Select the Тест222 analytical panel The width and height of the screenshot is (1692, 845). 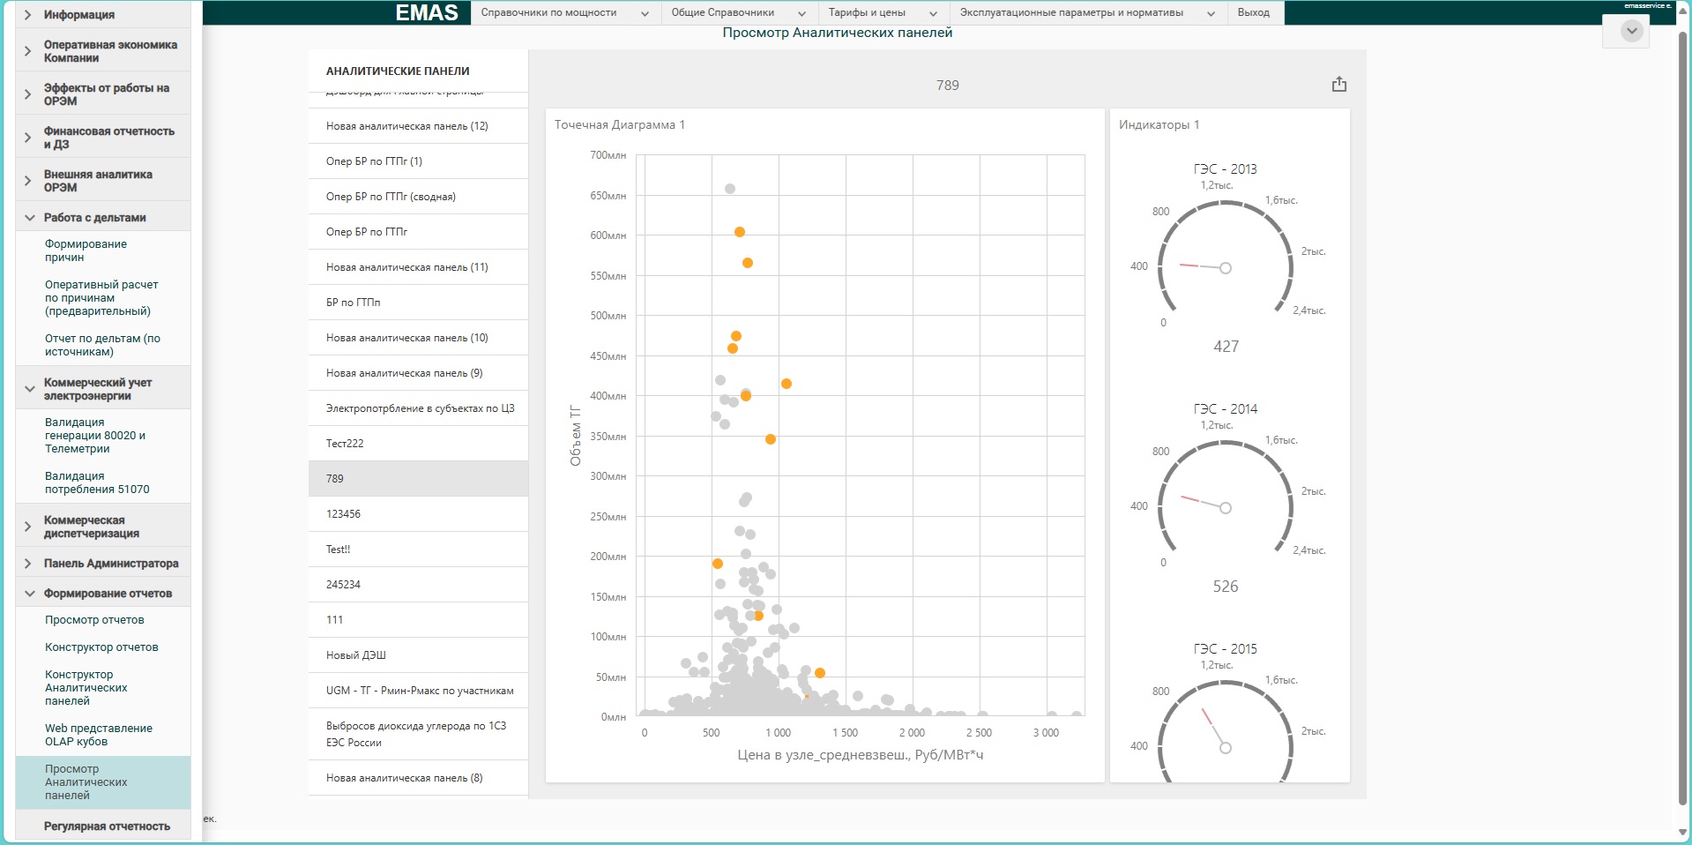(x=345, y=444)
